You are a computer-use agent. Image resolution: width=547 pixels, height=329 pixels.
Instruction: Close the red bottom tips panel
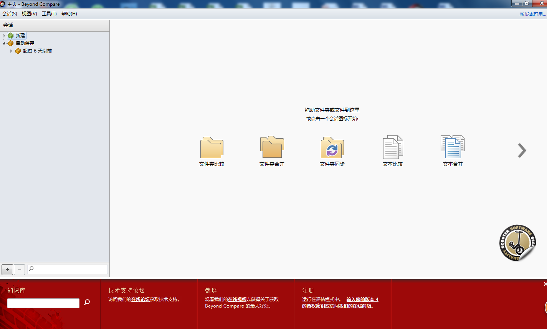tap(545, 284)
